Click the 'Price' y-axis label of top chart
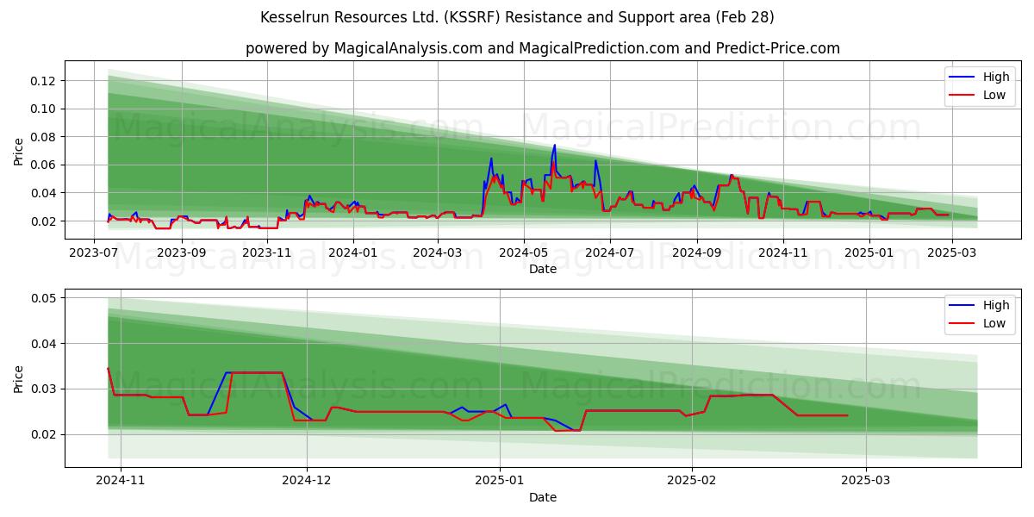1034x517 pixels. [19, 152]
